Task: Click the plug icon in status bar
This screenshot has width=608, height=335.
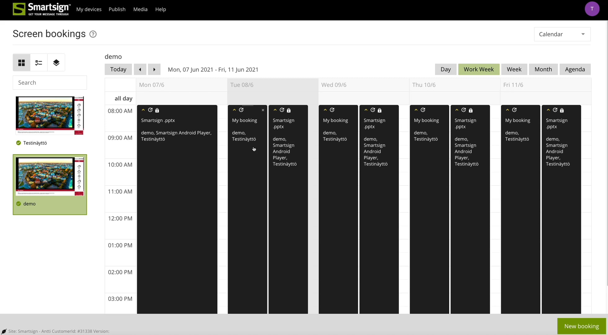Action: pos(4,331)
